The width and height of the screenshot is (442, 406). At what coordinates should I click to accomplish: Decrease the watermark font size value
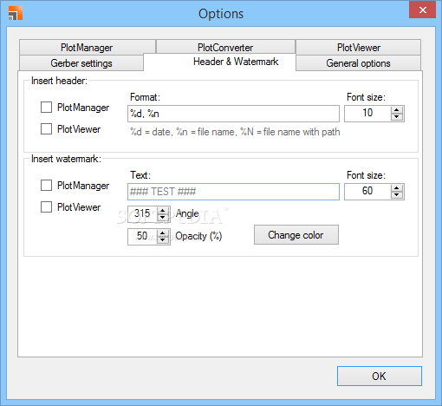click(397, 195)
